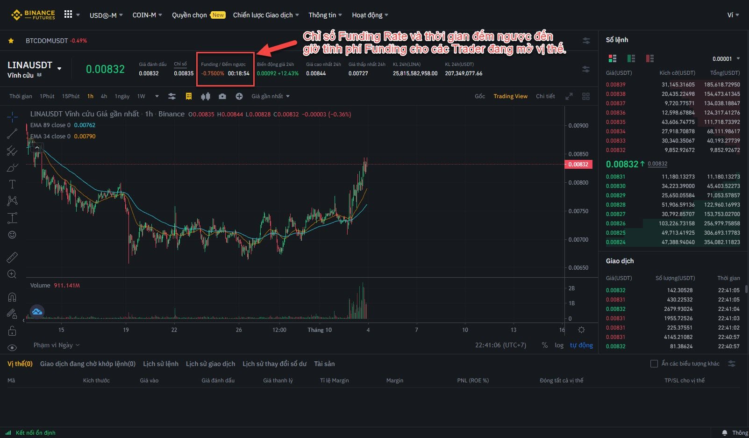Select the 4h timeframe
The image size is (749, 438).
[104, 96]
